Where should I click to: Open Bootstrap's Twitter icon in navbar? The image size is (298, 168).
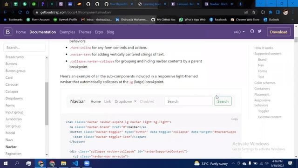[x=260, y=31]
